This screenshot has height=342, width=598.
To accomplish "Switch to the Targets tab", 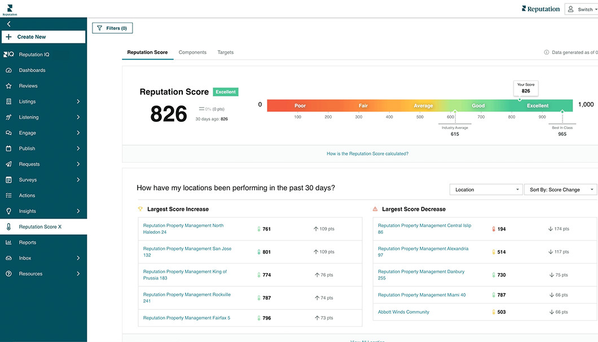I will (x=226, y=52).
